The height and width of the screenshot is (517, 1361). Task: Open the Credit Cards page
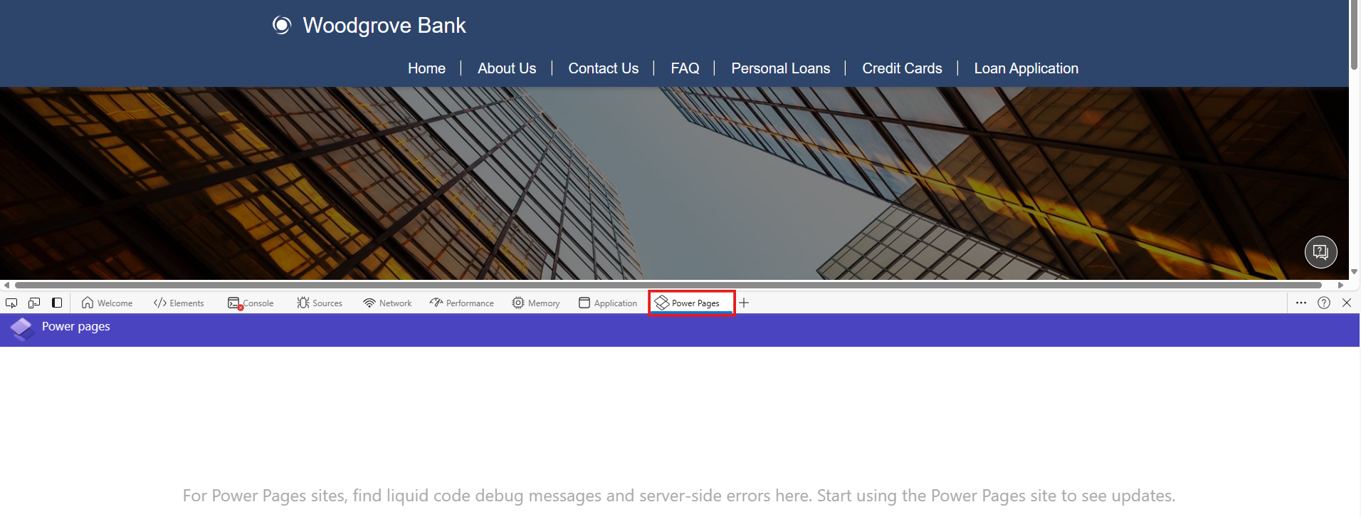click(902, 68)
